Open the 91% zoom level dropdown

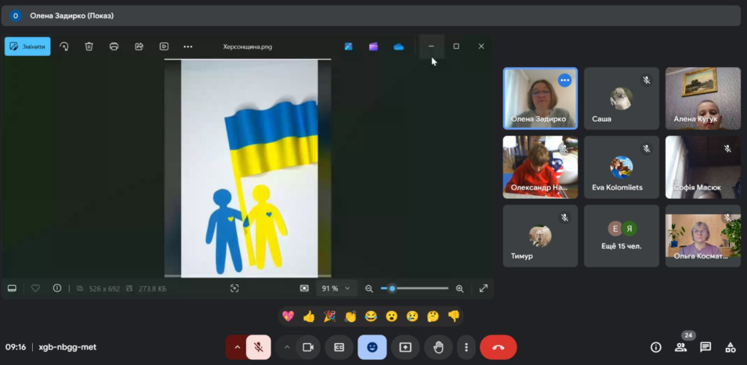coord(336,289)
